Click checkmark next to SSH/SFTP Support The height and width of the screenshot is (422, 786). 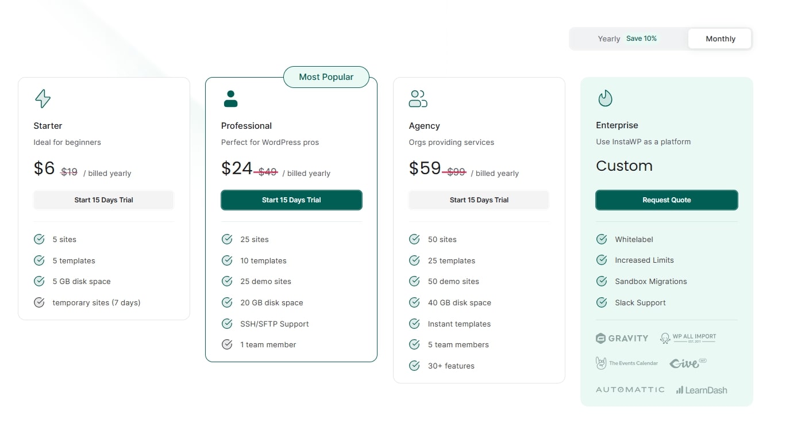(x=227, y=324)
